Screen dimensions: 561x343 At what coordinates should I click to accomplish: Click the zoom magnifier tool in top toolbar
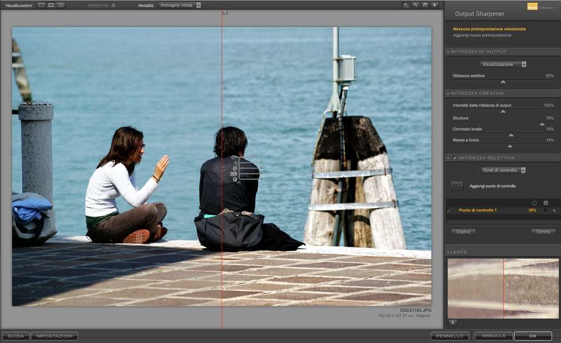[x=416, y=5]
